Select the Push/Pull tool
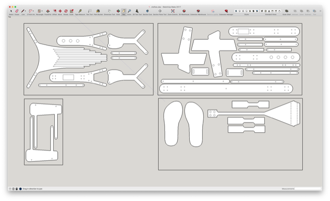This screenshot has width=330, height=201. 48,11
